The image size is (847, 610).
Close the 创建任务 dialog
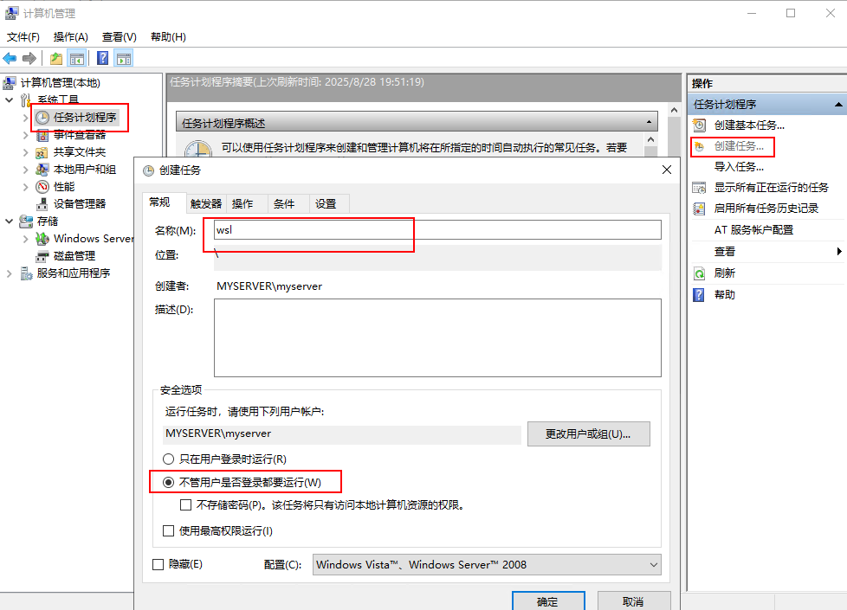pyautogui.click(x=667, y=170)
